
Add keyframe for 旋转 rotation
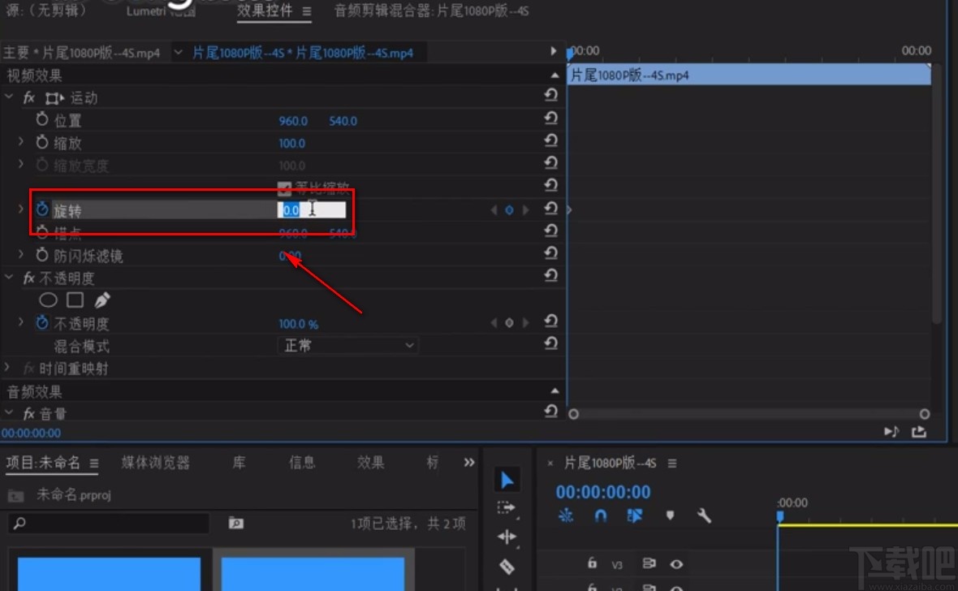[x=509, y=210]
